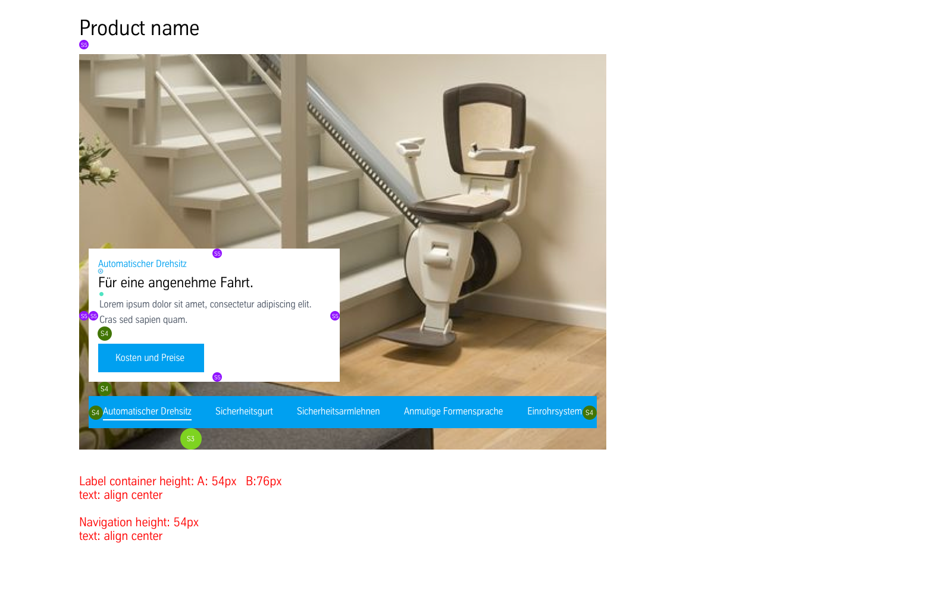This screenshot has height=600, width=952.
Task: Open the blue Automatischer Drehsitz card link
Action: pos(142,263)
